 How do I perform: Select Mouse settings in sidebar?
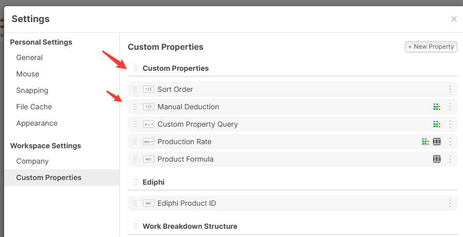[28, 74]
